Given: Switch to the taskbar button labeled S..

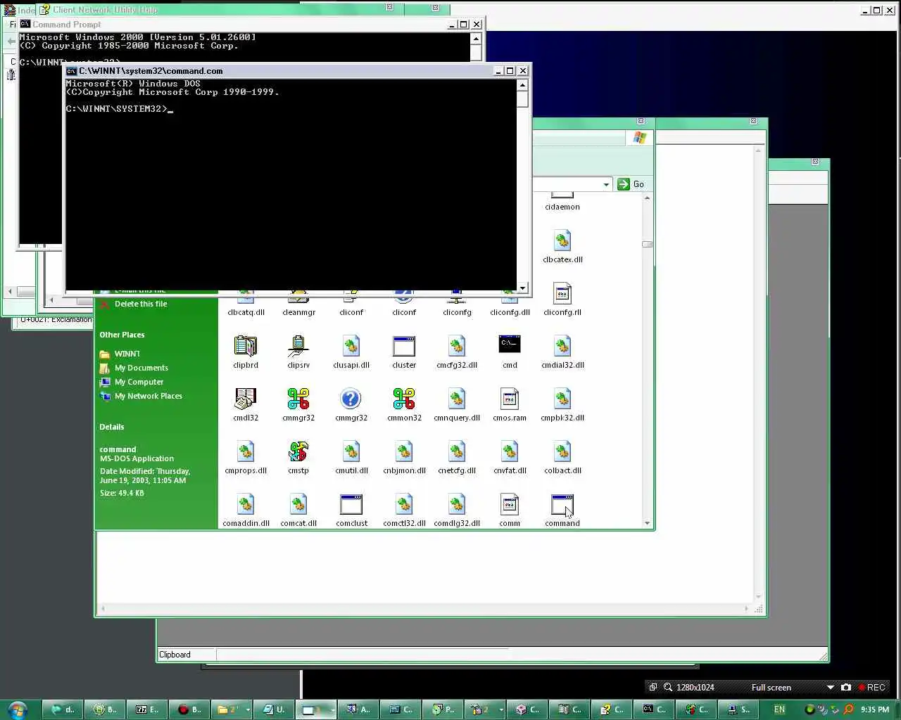Looking at the screenshot, I should 738,709.
